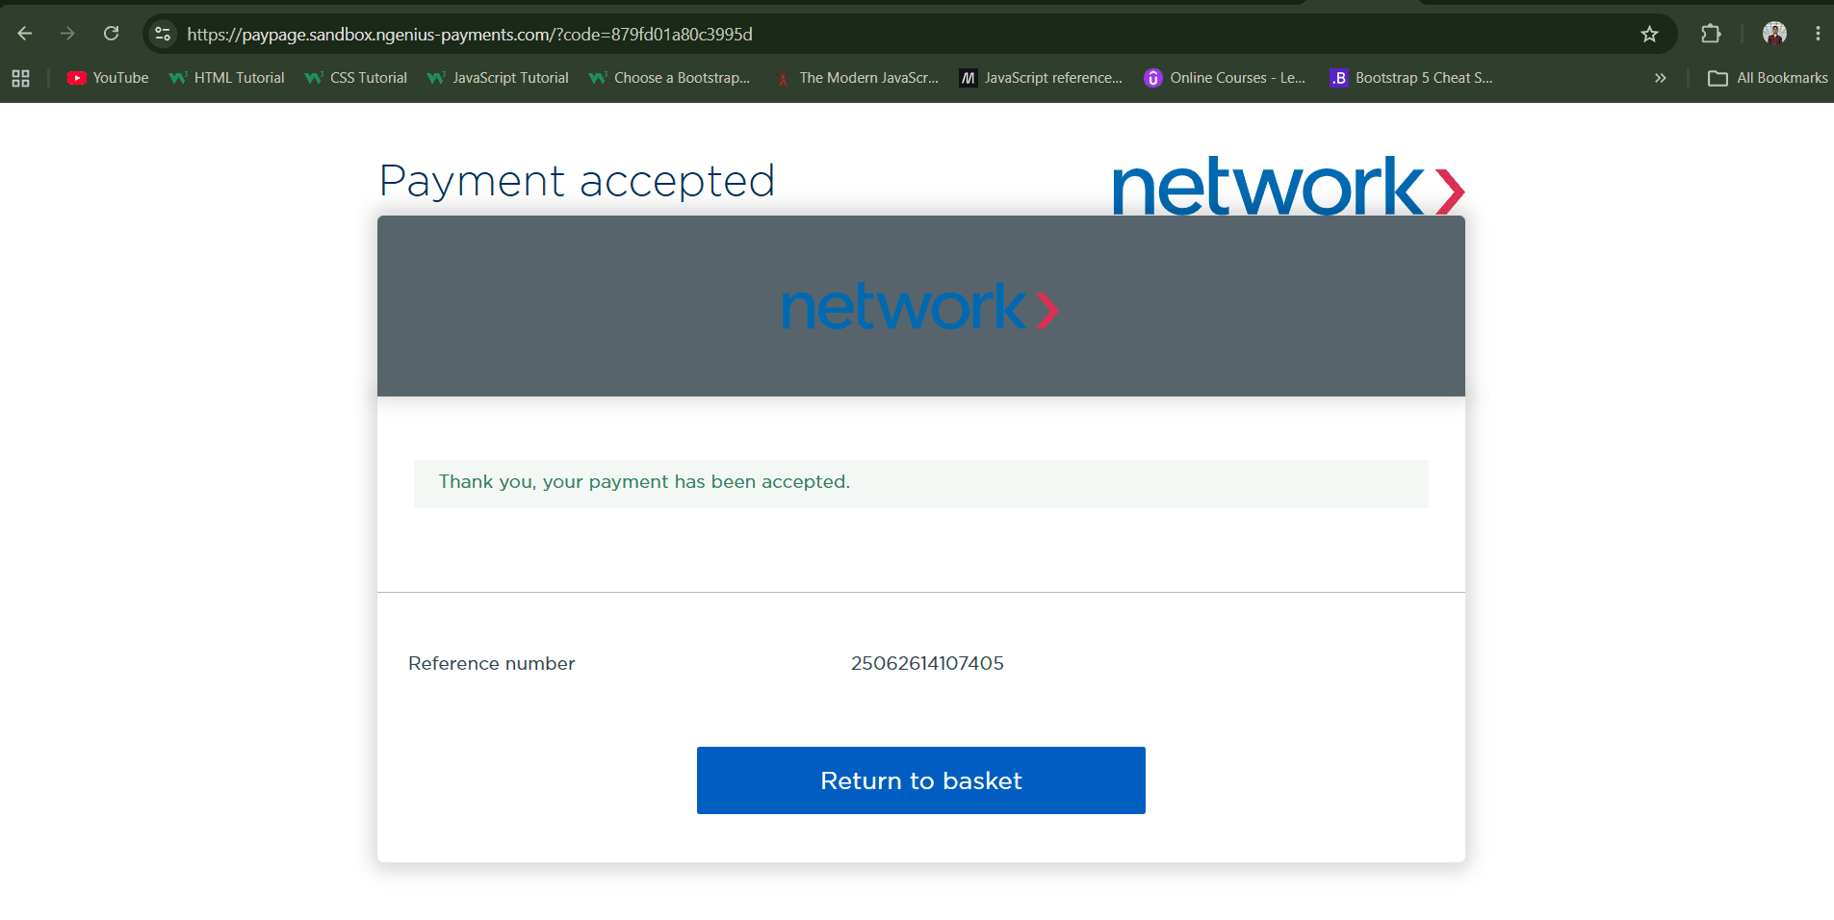The image size is (1834, 920).
Task: Show more bookmarks with the double chevron
Action: pos(1660,78)
